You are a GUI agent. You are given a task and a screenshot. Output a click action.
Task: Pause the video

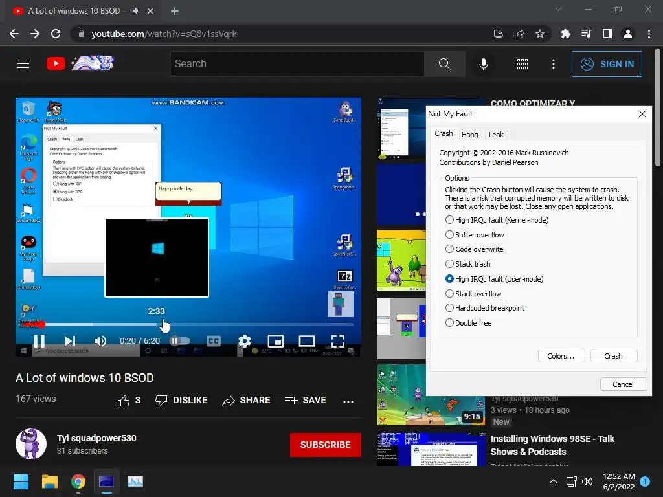[x=39, y=340]
